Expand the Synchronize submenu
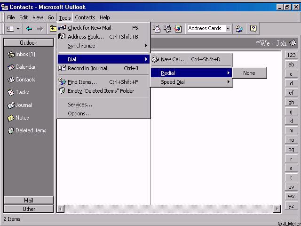This screenshot has width=301, height=226. 103,46
